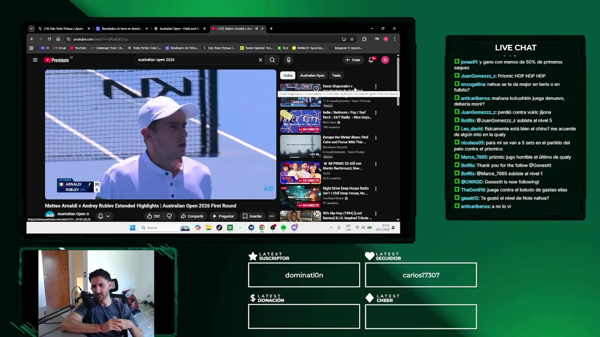Click the Preguntar button

223,216
